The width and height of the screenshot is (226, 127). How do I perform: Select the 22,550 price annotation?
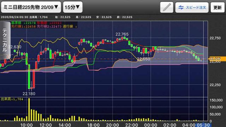click(143, 59)
